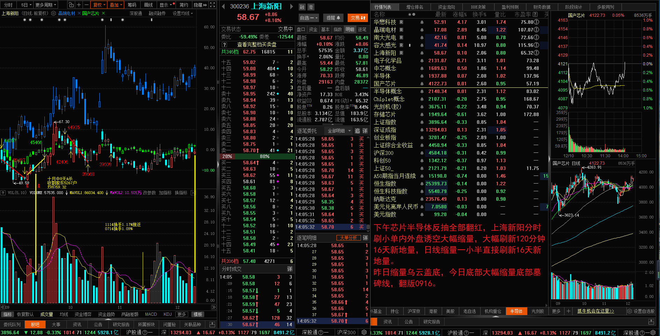
Task: Click 名称 column header to sort
Action: tap(379, 14)
